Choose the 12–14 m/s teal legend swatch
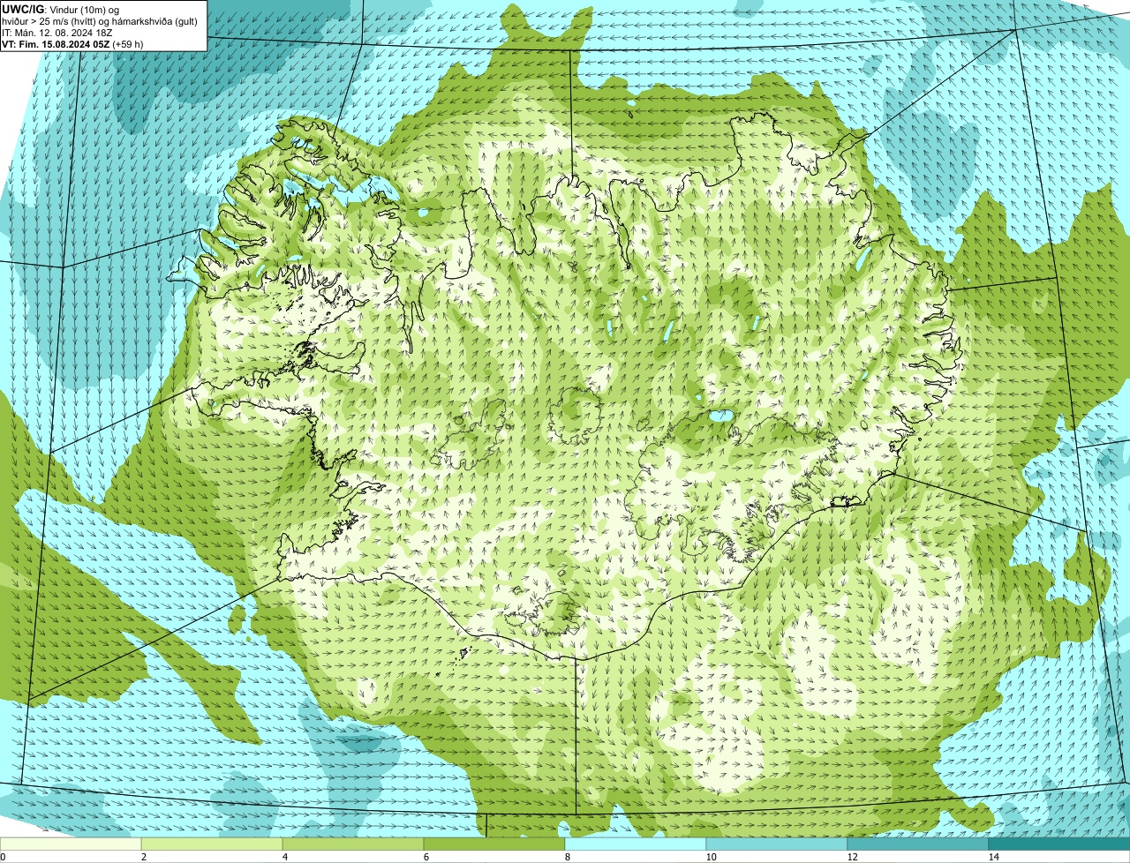 coord(919,844)
